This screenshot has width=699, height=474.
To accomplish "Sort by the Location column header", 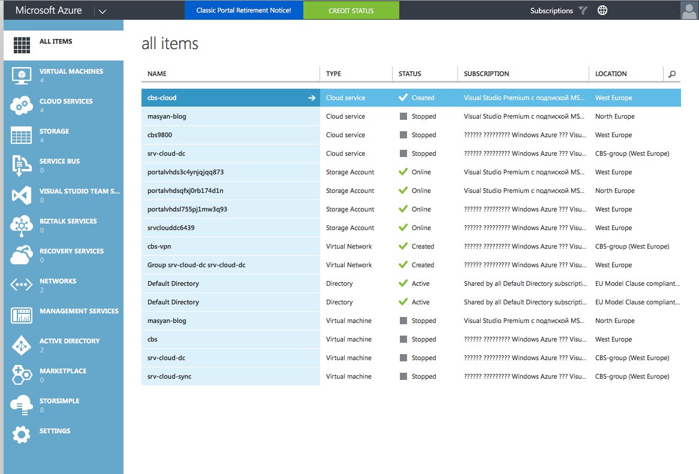I will tap(611, 74).
